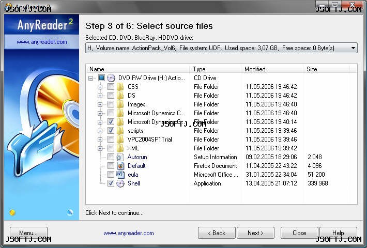The height and width of the screenshot is (248, 367).
Task: Uncheck the scripts folder checkbox
Action: (111, 131)
